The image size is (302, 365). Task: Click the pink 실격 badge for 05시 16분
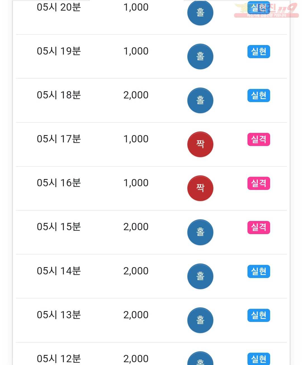(x=259, y=183)
